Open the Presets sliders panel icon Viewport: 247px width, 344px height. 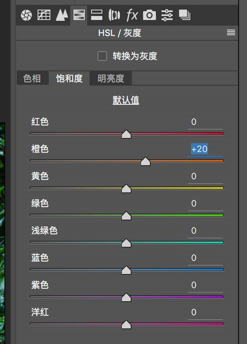pos(167,15)
